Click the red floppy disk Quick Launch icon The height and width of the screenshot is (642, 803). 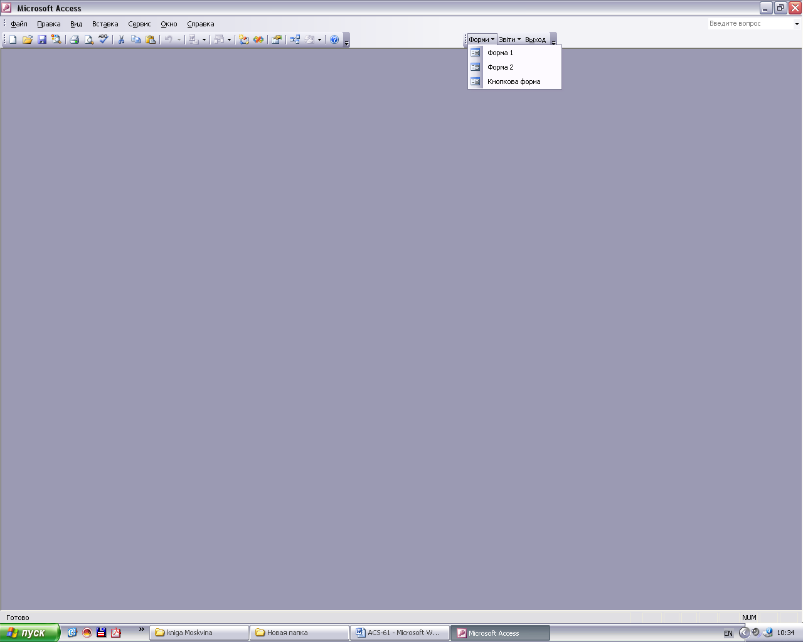coord(101,633)
